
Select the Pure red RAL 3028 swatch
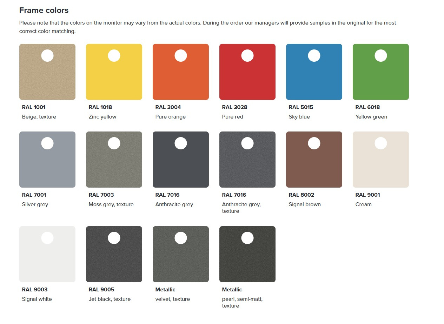tap(247, 72)
